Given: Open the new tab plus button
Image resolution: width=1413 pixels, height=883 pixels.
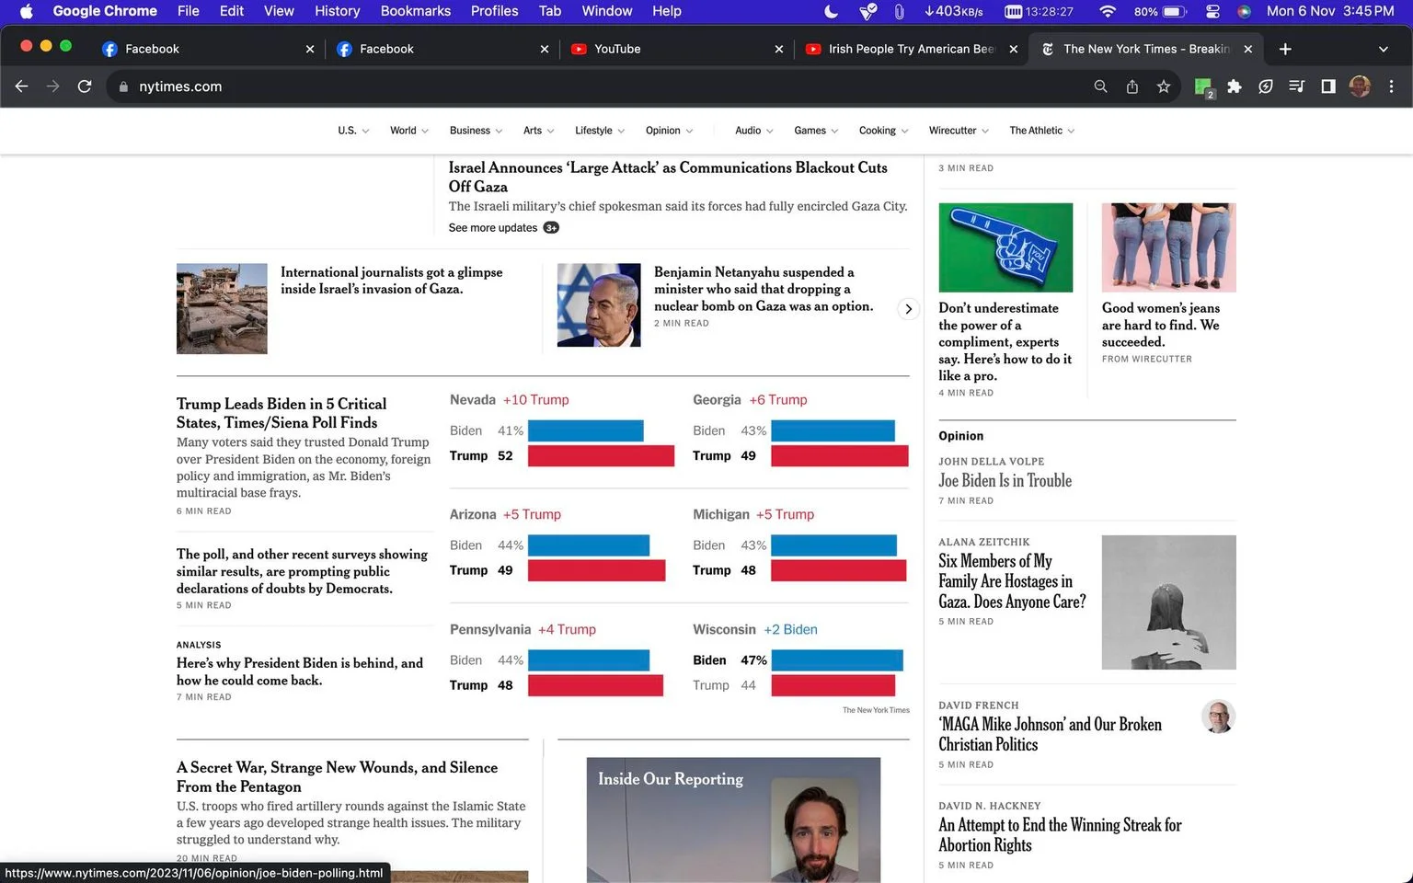Looking at the screenshot, I should pos(1285,49).
